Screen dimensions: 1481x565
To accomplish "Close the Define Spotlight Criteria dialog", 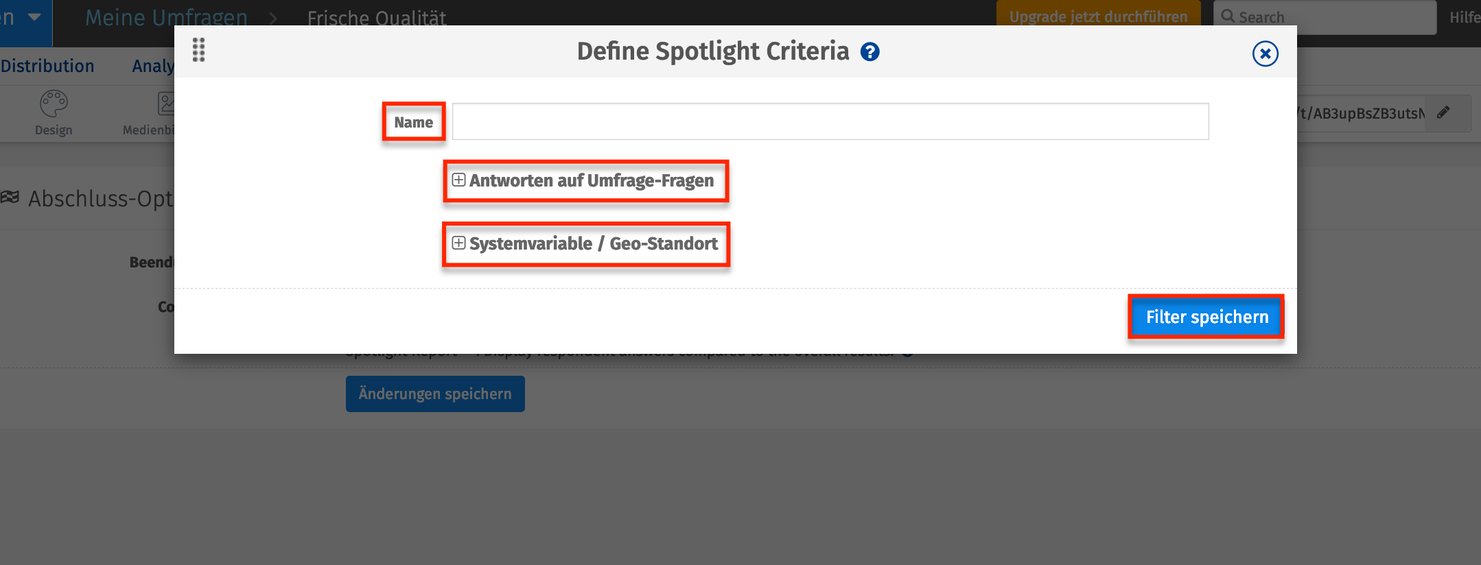I will 1266,54.
